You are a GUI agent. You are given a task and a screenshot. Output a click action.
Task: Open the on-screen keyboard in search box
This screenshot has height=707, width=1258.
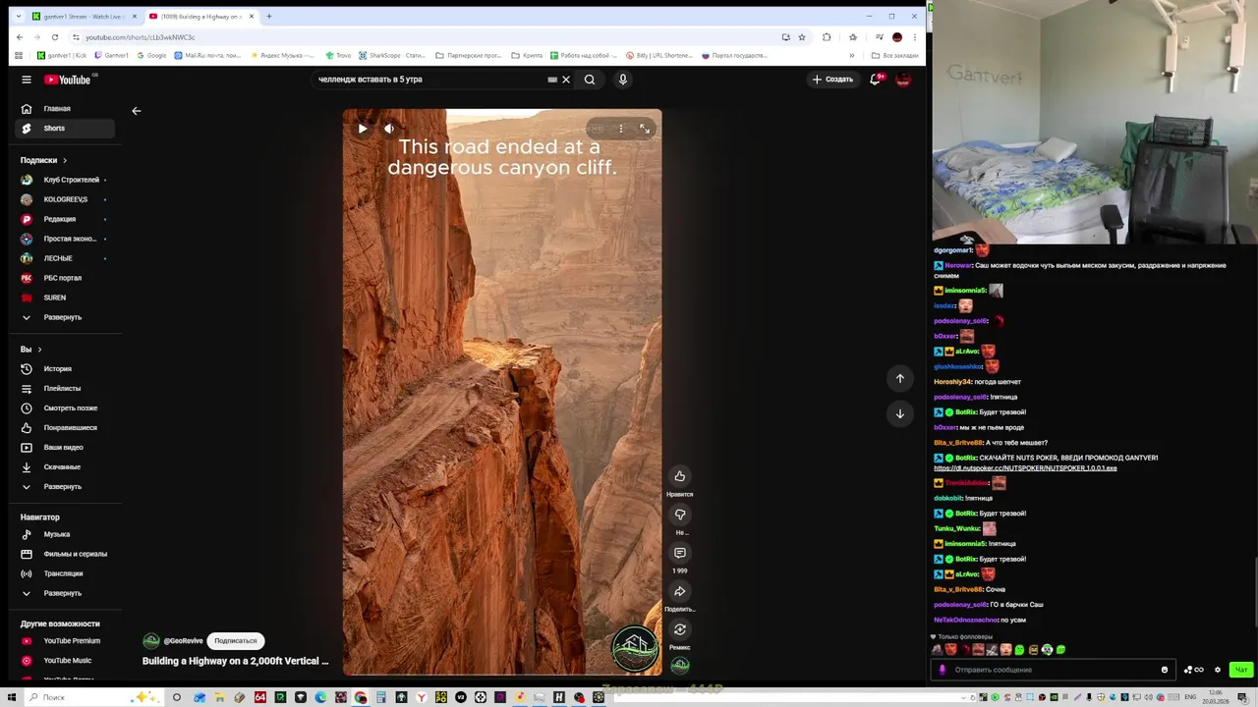click(552, 80)
